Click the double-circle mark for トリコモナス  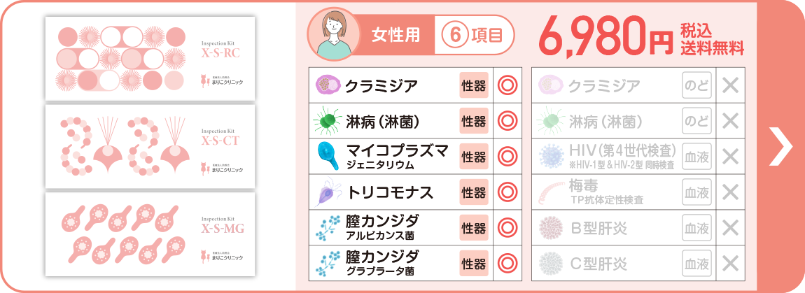point(507,192)
